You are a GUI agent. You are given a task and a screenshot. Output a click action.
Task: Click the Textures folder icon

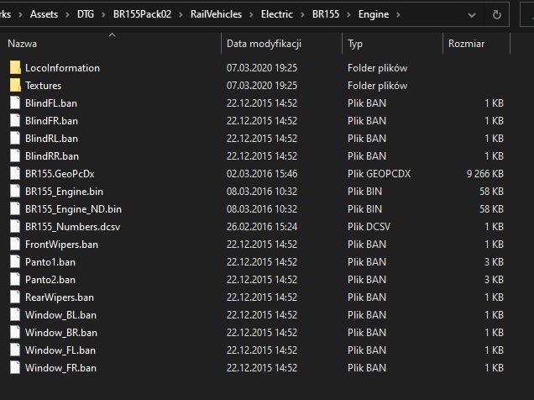click(x=14, y=86)
